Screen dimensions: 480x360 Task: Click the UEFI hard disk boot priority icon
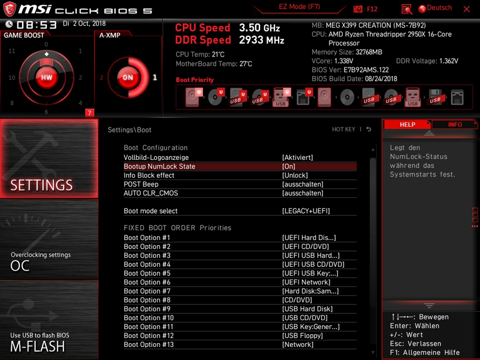(193, 97)
